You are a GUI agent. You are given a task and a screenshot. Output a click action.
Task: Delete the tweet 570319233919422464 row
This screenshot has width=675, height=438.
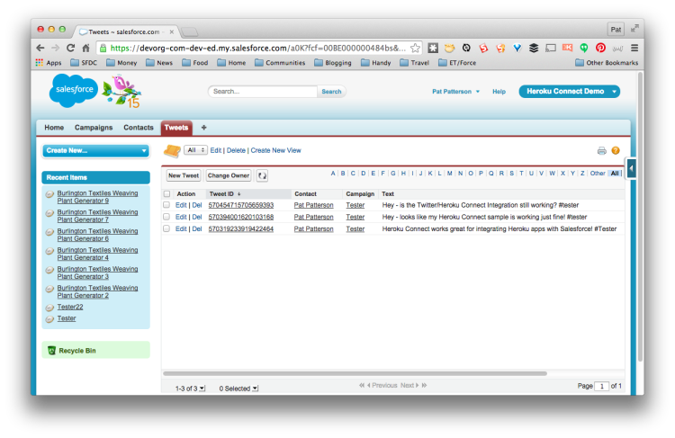click(x=197, y=229)
